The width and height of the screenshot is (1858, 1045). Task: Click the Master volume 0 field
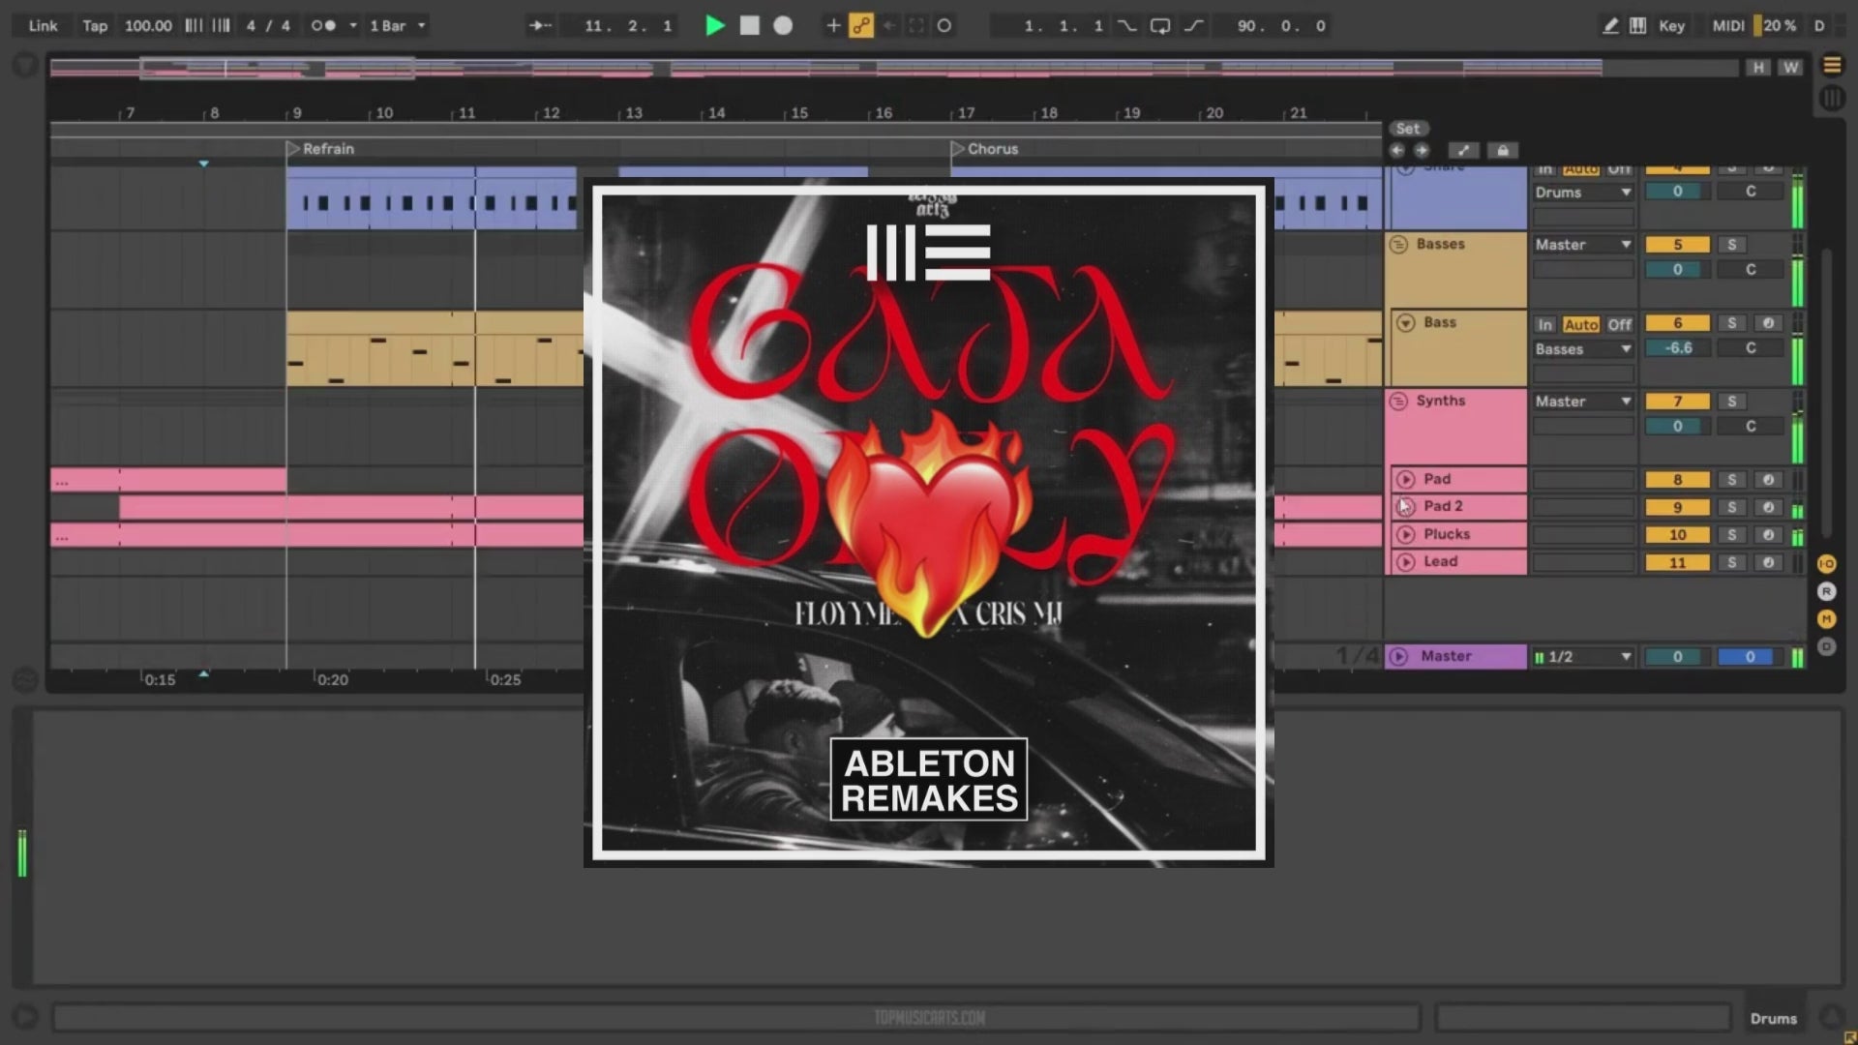click(1677, 657)
